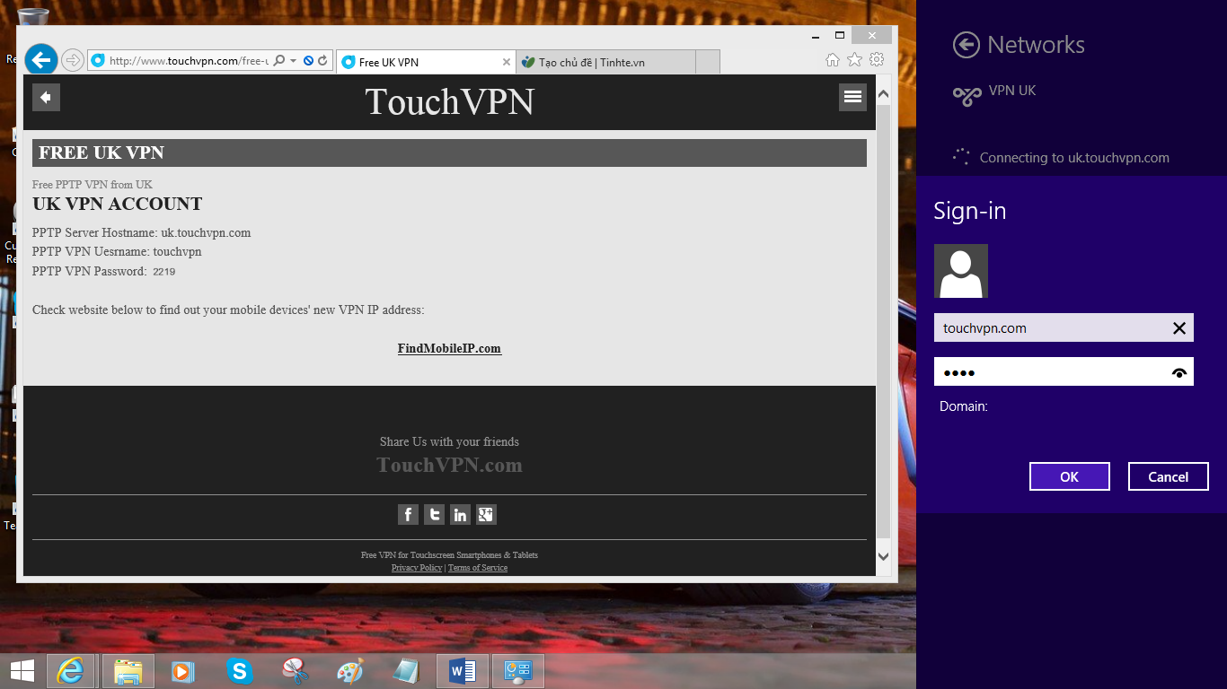Image resolution: width=1227 pixels, height=689 pixels.
Task: Click the PPTP Server Hostname line
Action: click(142, 232)
